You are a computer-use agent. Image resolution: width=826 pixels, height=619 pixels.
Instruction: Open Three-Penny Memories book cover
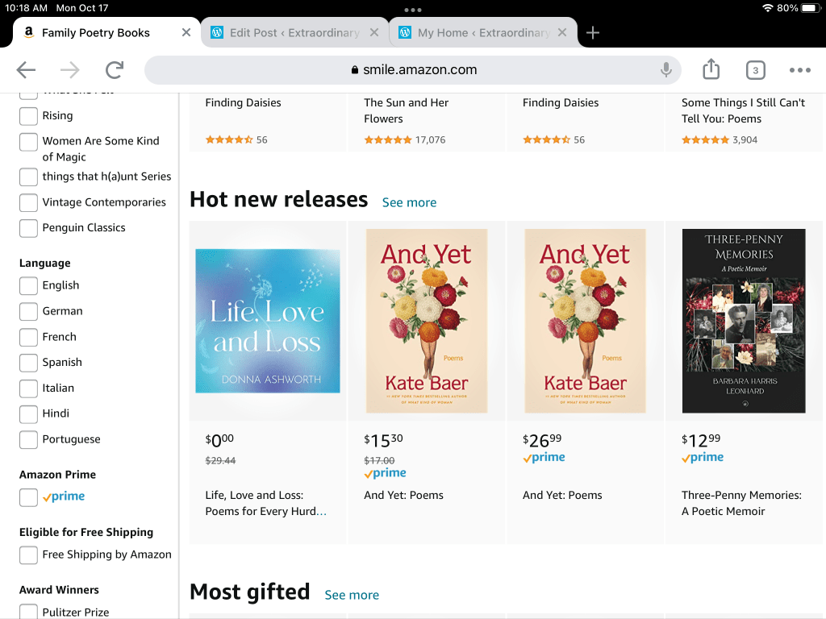click(743, 321)
